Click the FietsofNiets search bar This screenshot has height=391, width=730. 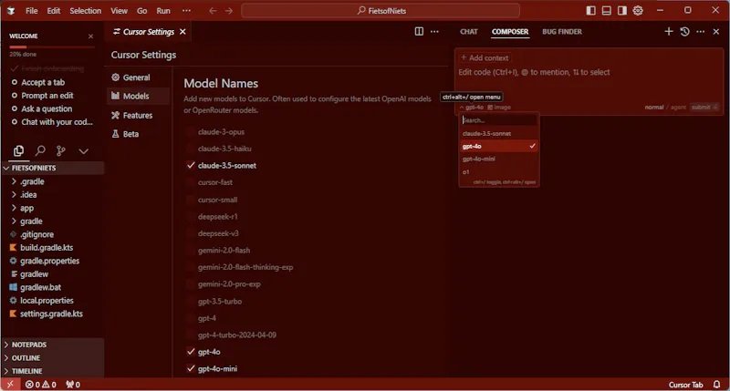point(381,11)
